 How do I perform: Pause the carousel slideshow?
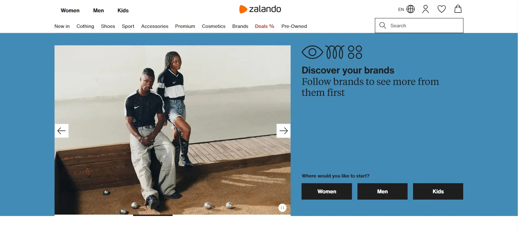[282, 208]
